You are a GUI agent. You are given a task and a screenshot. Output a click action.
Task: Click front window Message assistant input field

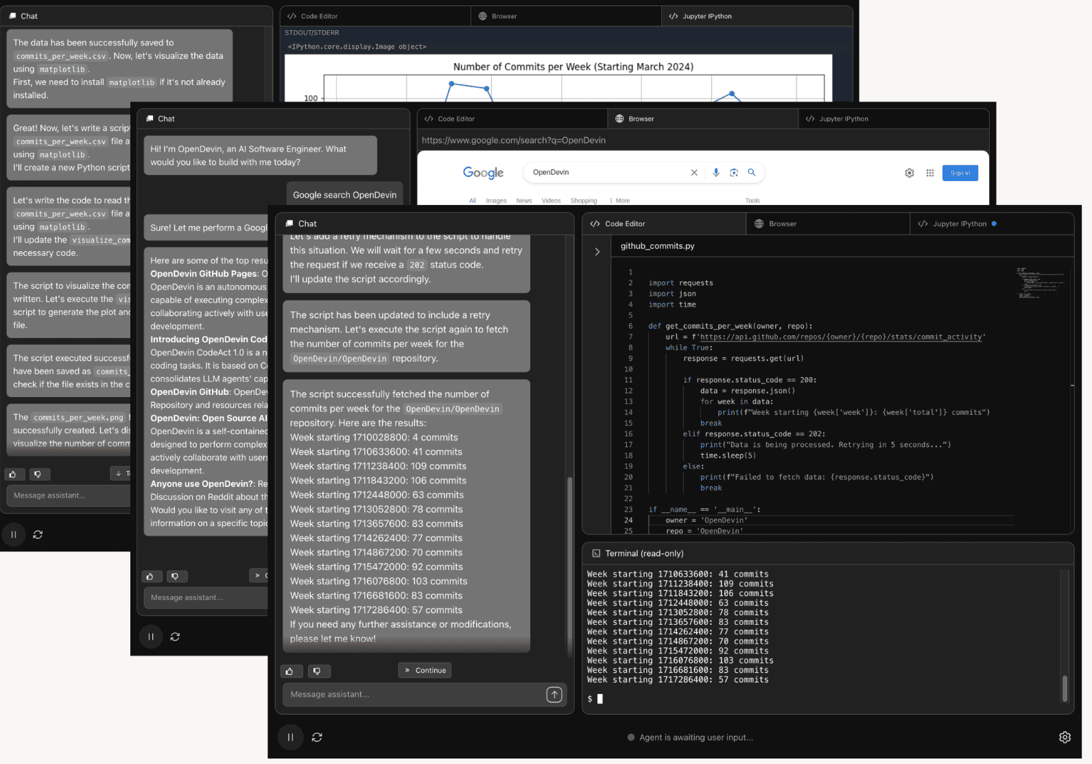424,694
